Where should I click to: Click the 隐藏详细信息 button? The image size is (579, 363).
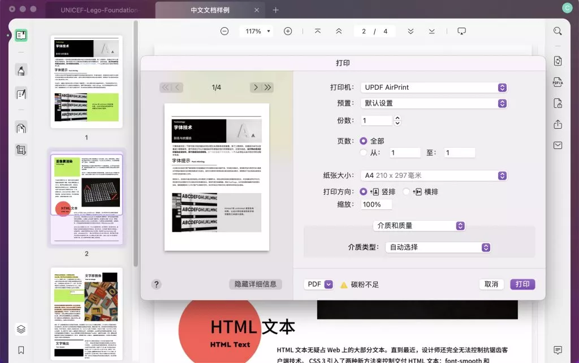pos(256,284)
